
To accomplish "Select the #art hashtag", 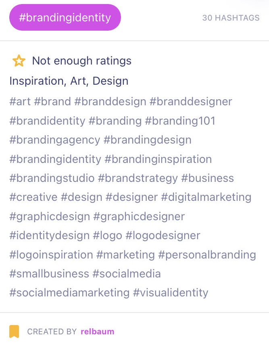I will pos(20,101).
